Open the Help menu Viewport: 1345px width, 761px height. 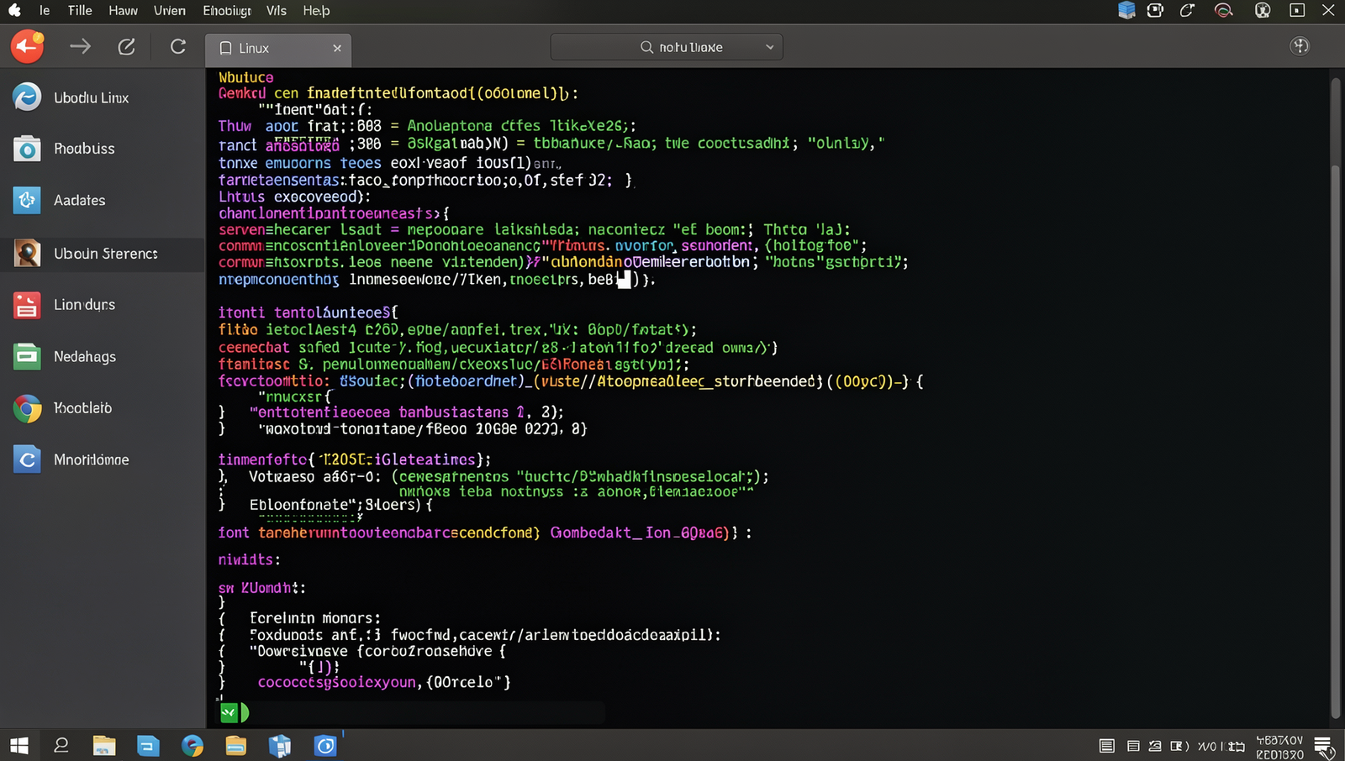316,10
